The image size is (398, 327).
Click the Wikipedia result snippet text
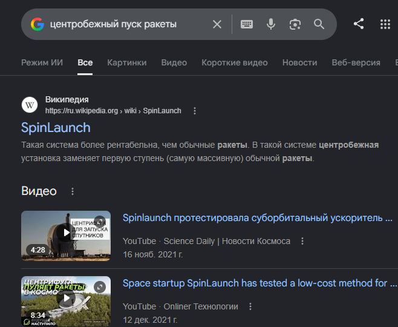click(200, 151)
